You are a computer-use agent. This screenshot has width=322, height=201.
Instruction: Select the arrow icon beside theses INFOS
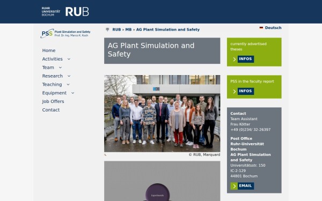click(235, 59)
